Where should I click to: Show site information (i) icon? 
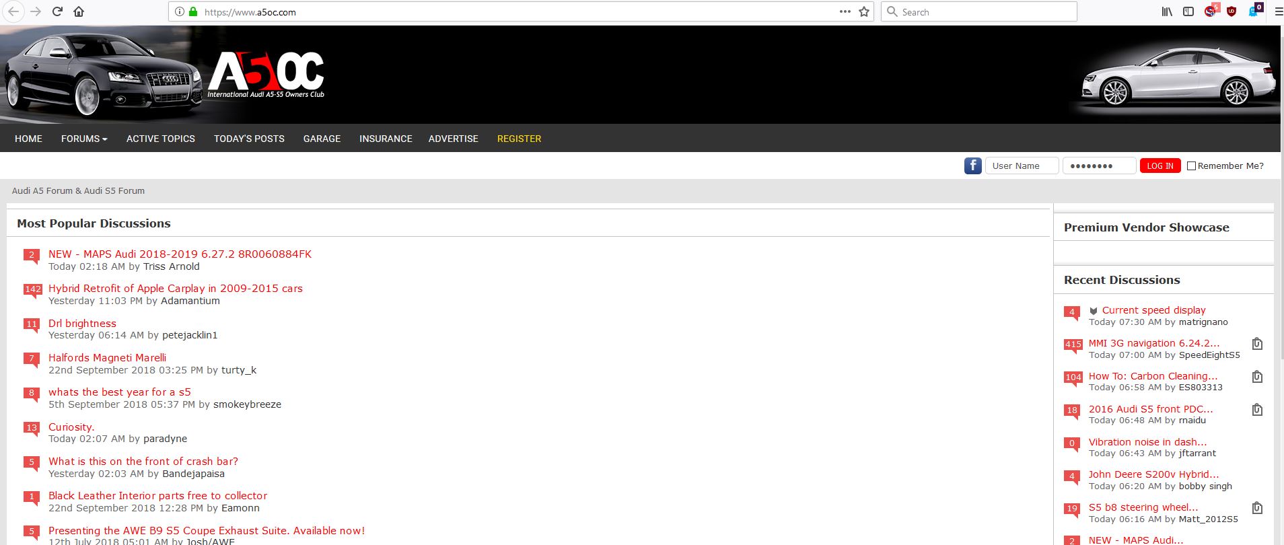coord(179,11)
